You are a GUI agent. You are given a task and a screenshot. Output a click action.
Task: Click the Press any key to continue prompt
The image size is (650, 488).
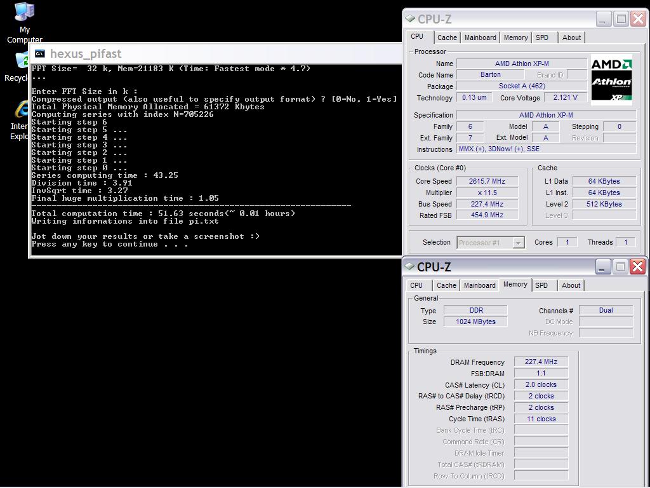point(110,244)
